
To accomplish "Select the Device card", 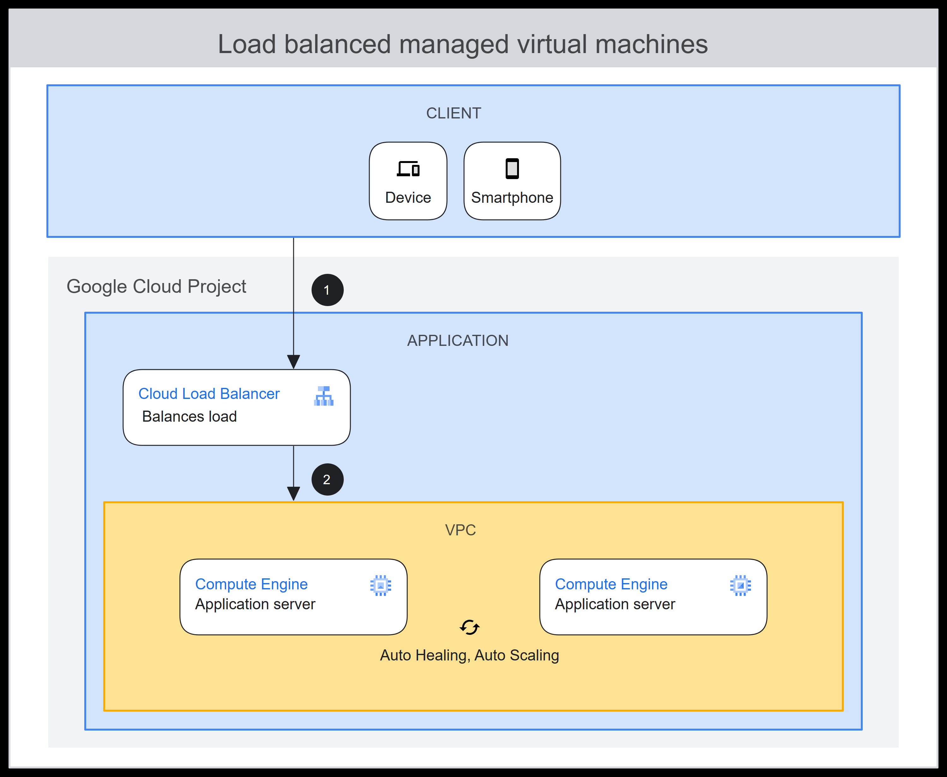I will 408,181.
